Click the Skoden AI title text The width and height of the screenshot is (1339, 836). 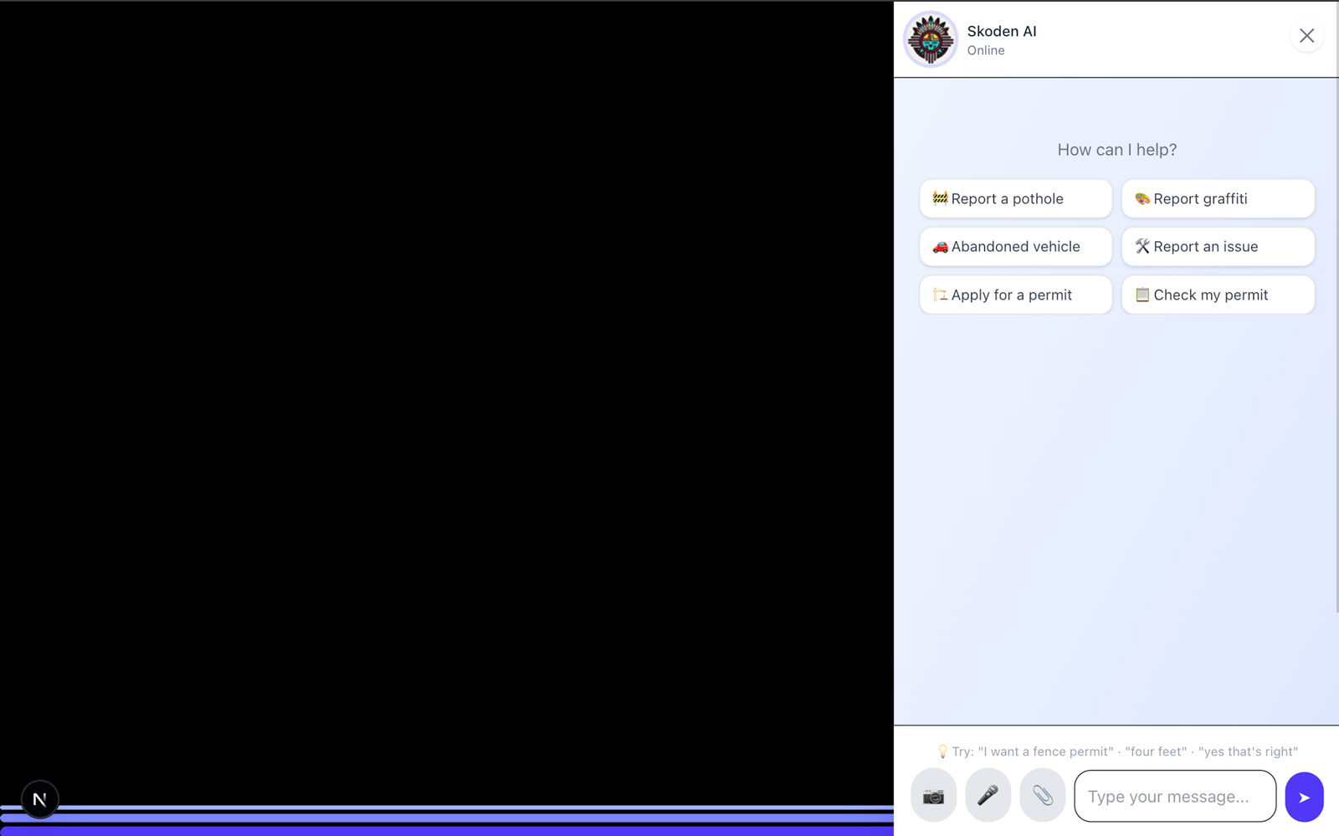coord(1002,32)
